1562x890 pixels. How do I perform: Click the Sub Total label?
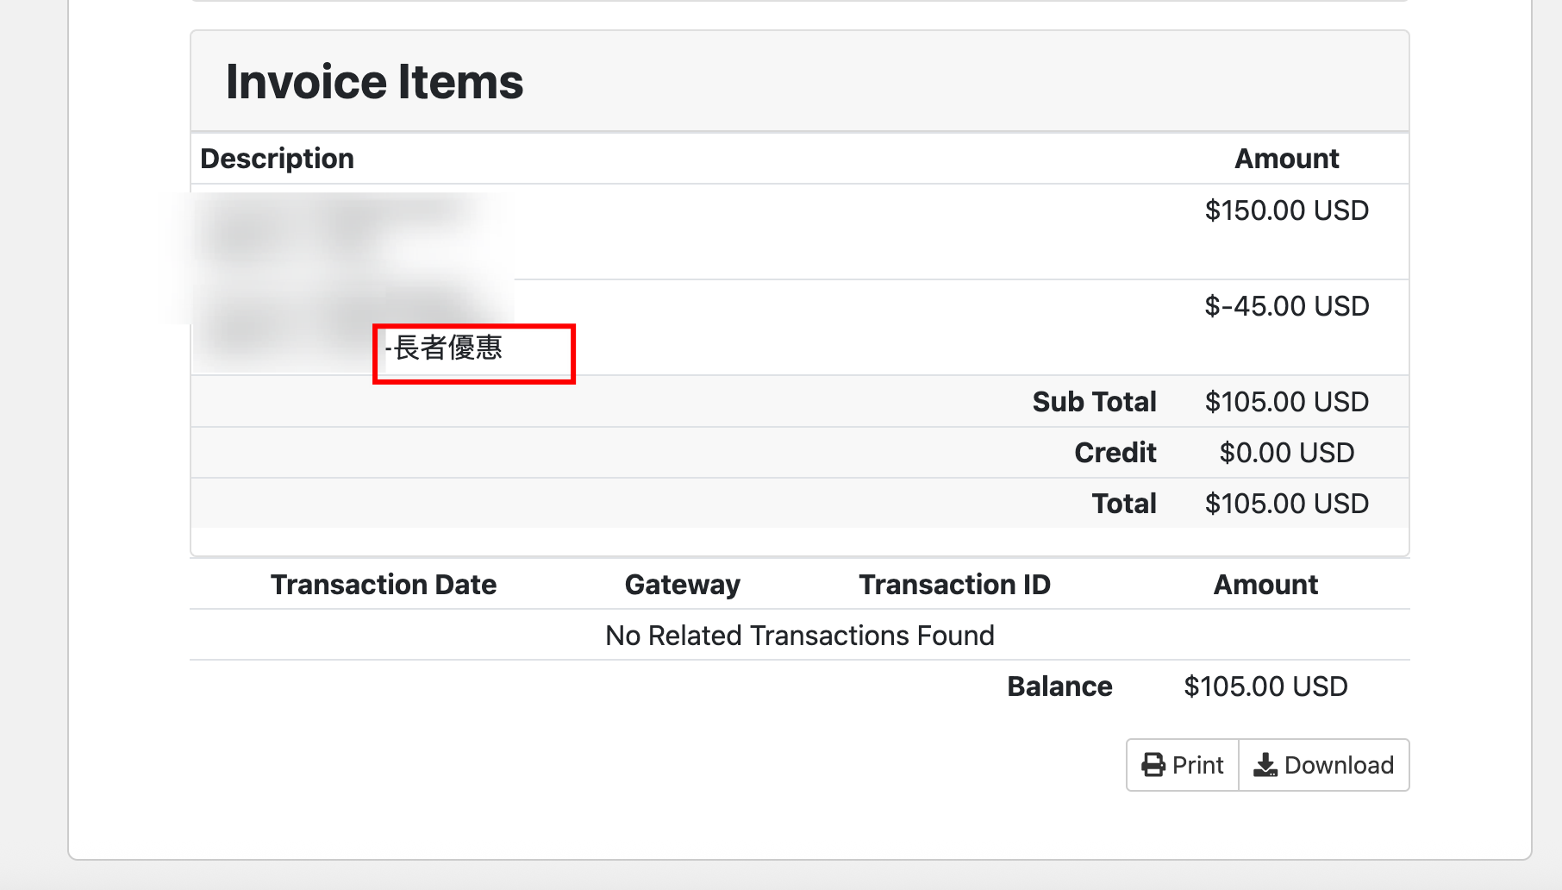(x=1094, y=402)
